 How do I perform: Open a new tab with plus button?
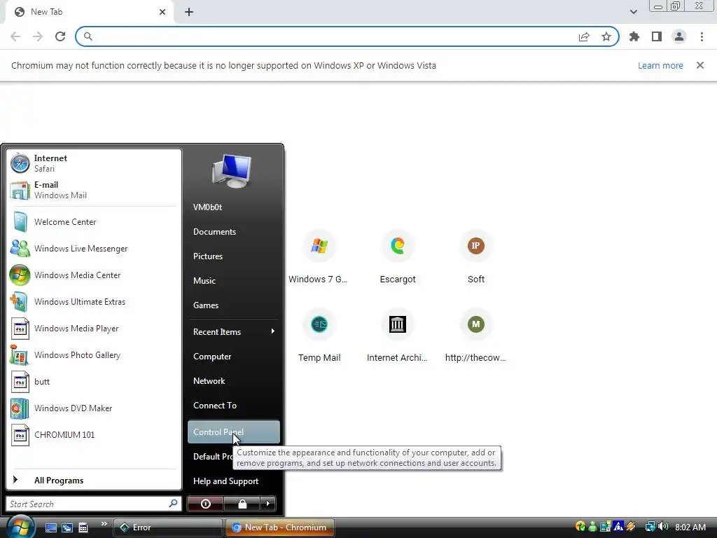(x=189, y=12)
